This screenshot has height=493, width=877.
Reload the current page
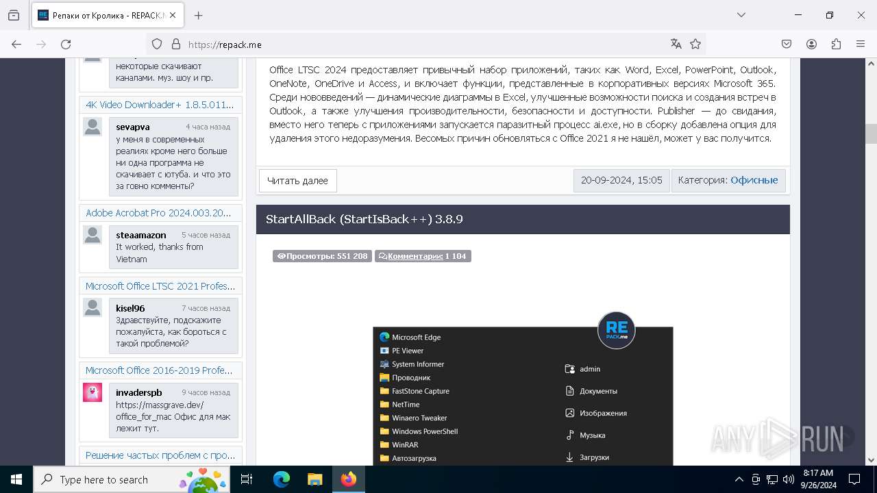tap(66, 44)
